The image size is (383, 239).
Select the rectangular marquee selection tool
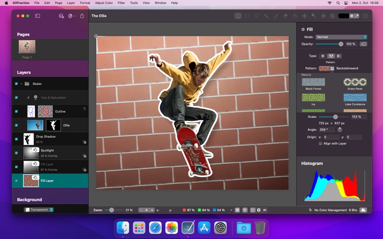pos(247,16)
